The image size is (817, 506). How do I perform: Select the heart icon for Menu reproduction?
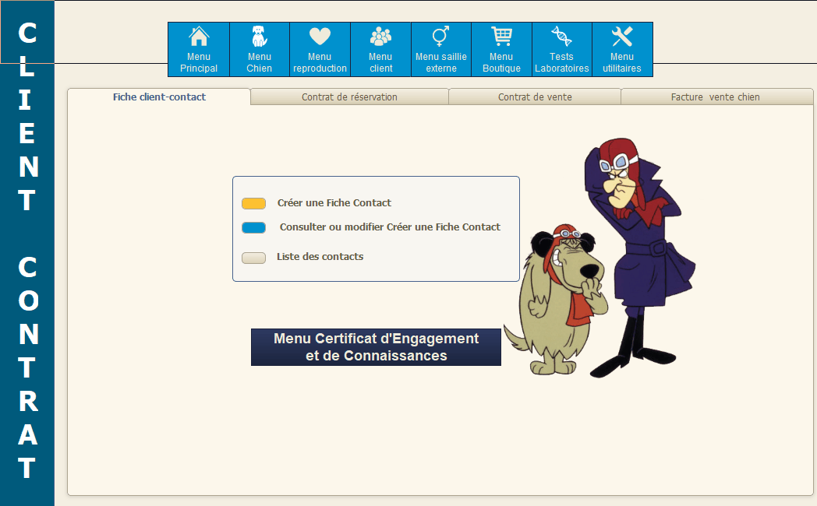point(320,37)
